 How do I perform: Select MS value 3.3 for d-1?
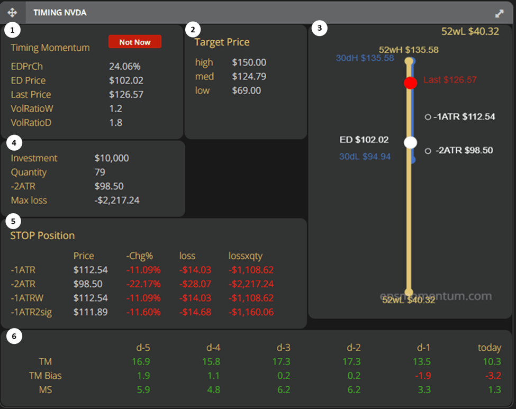(424, 390)
